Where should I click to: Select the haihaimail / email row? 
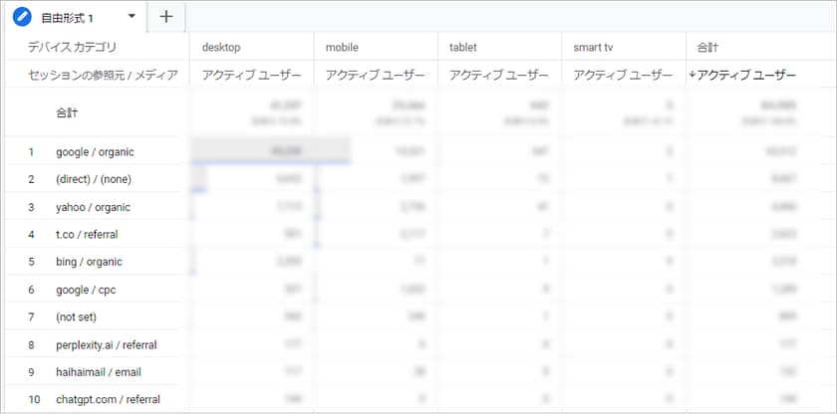point(99,372)
